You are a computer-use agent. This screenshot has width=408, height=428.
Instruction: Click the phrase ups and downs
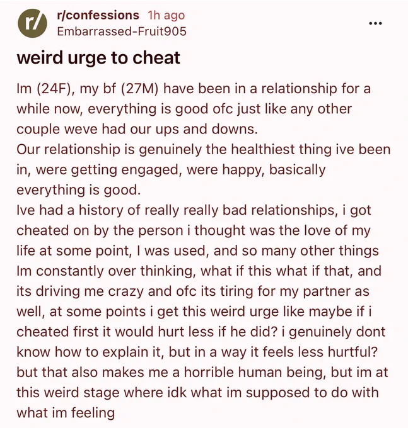[x=206, y=129]
